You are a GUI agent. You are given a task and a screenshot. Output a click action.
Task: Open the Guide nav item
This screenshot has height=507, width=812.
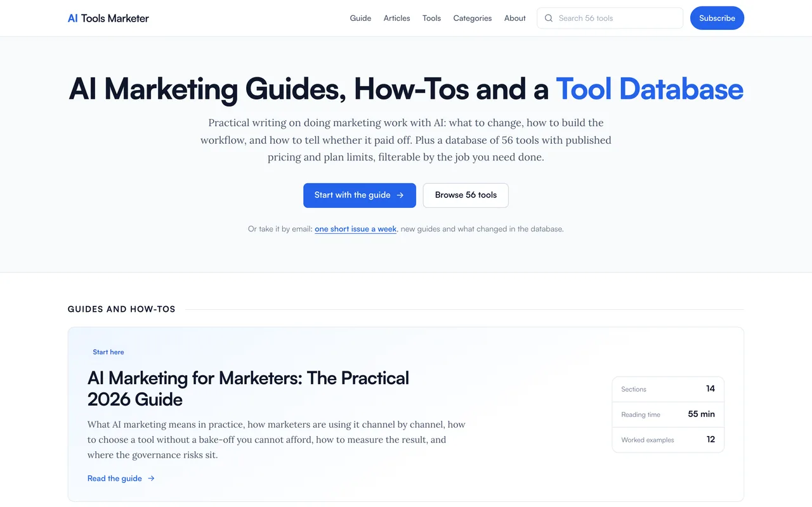[x=360, y=18]
